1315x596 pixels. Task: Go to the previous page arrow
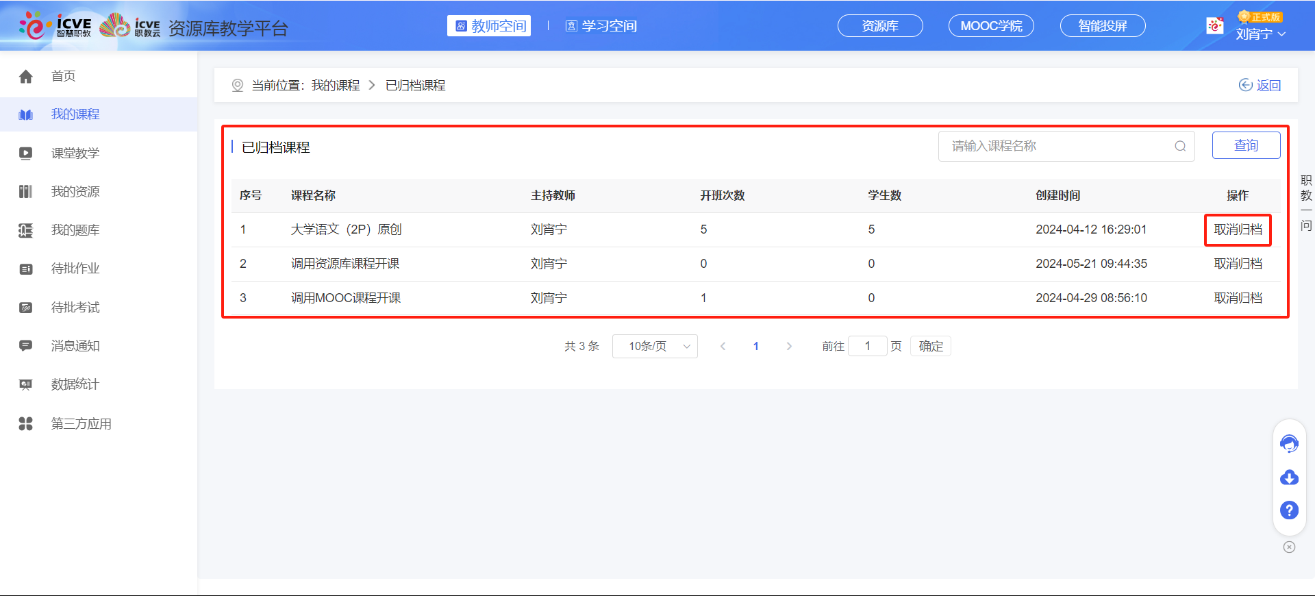[x=723, y=346]
